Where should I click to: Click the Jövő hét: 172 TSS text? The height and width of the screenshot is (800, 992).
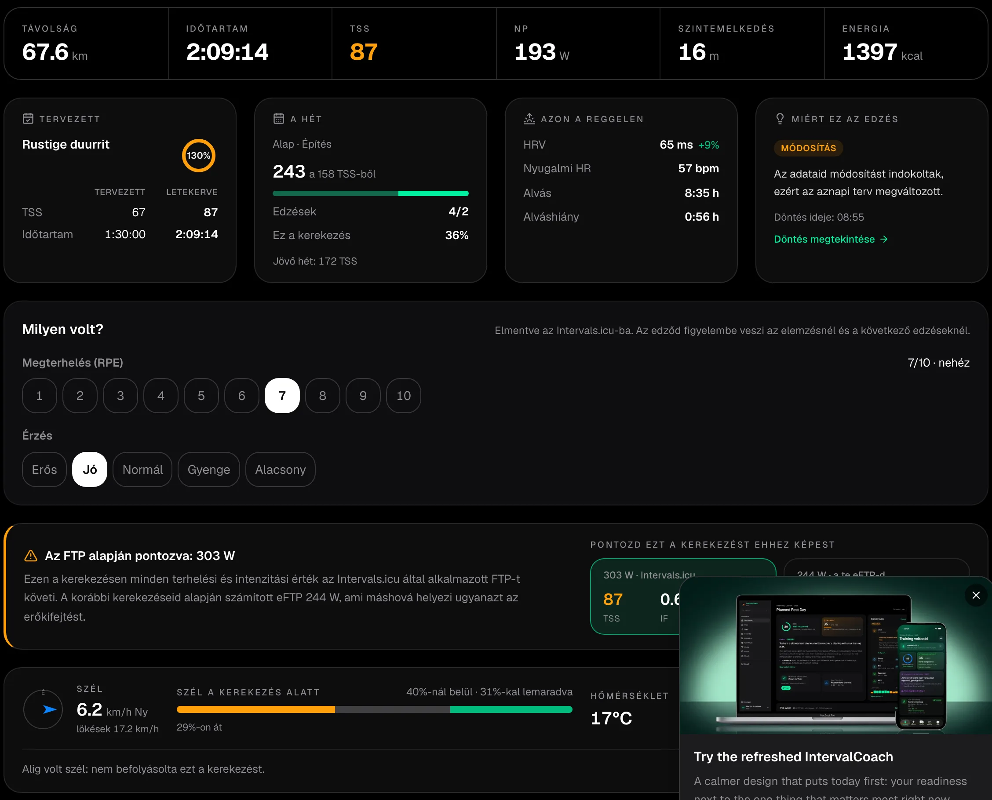(315, 261)
